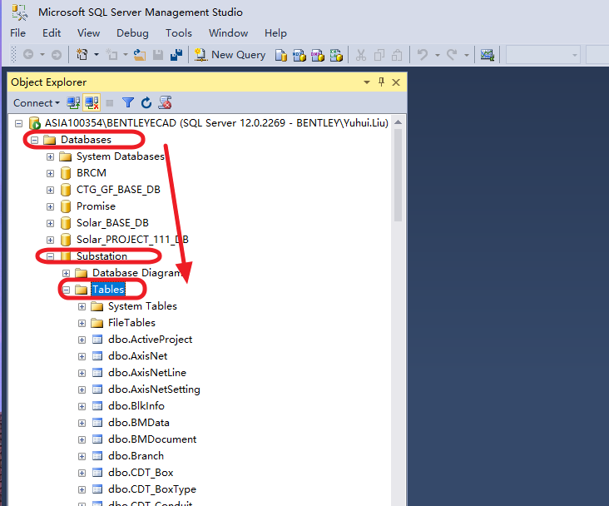Click the New Project toolbar icon
The width and height of the screenshot is (609, 506).
(x=82, y=55)
